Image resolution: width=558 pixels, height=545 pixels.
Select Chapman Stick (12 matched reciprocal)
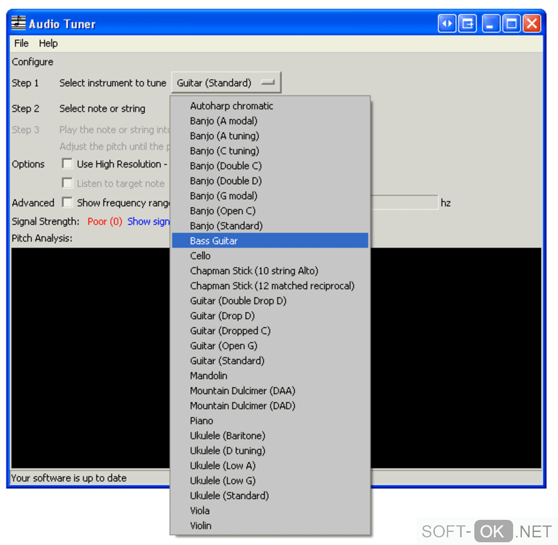coord(270,286)
